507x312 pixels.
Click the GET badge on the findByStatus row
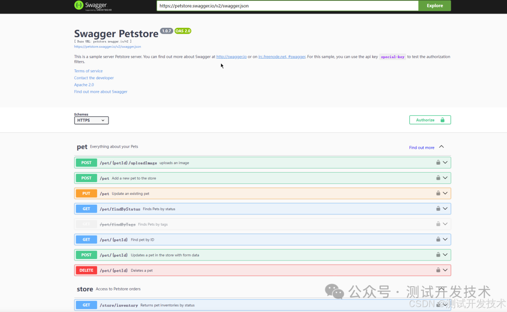[x=86, y=209]
